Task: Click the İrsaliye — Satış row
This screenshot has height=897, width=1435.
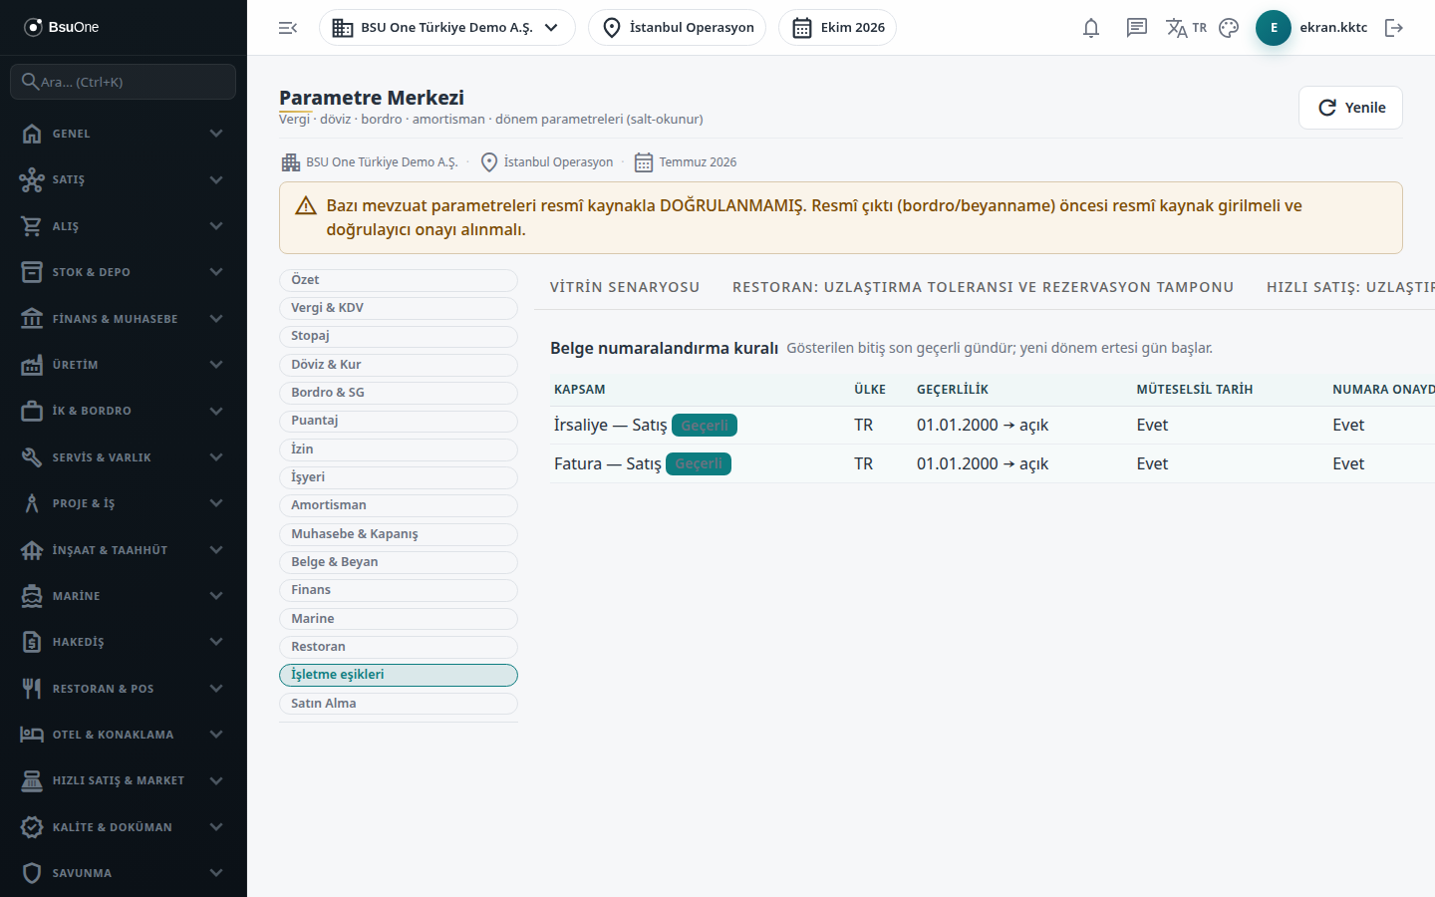Action: coord(993,426)
